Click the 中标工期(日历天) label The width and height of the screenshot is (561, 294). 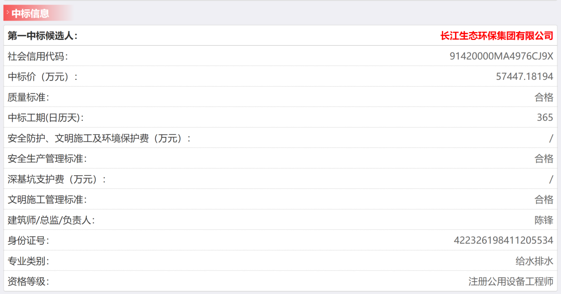click(x=46, y=118)
